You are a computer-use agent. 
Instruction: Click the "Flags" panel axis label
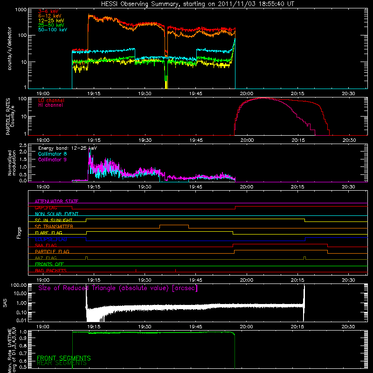point(19,233)
